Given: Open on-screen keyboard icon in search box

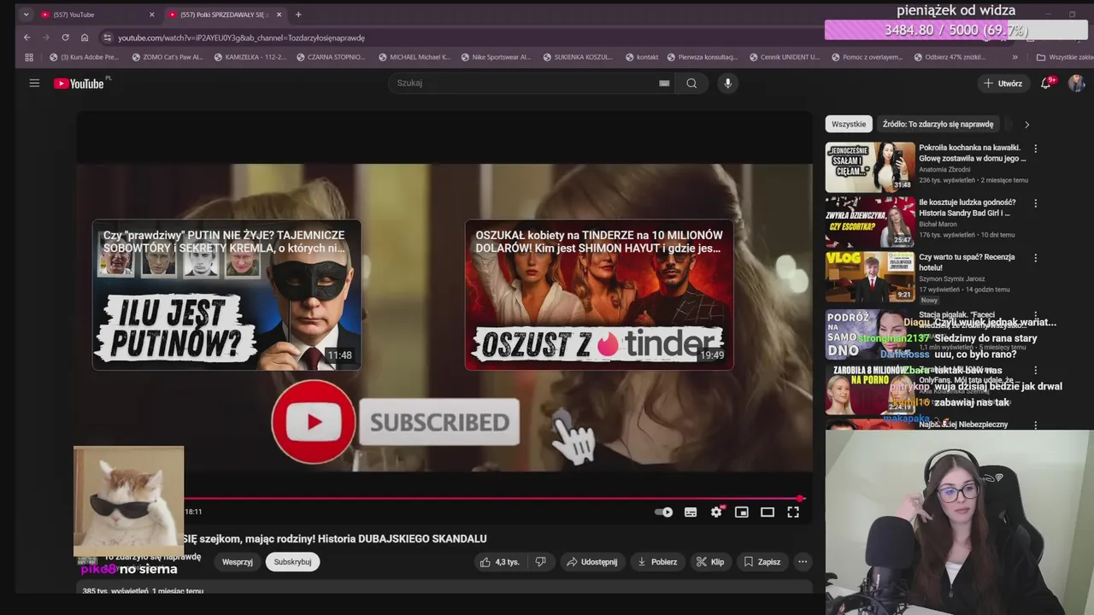Looking at the screenshot, I should [x=664, y=83].
